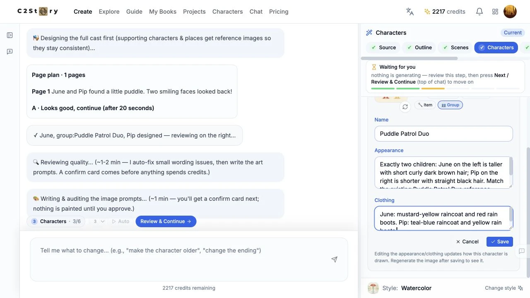Open the apps grid icon
The image size is (530, 298).
[495, 12]
